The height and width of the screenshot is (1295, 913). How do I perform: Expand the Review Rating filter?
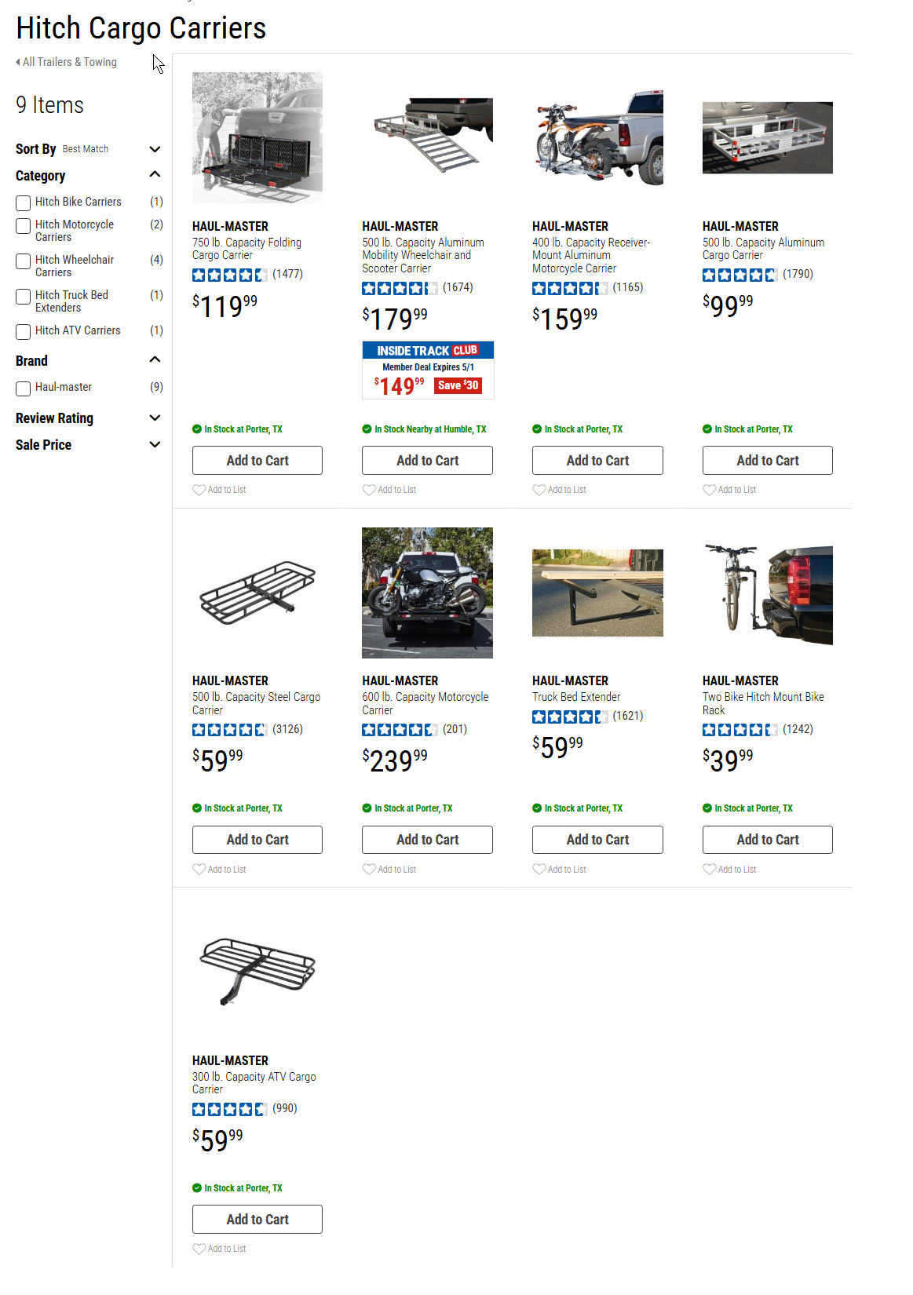[x=155, y=418]
